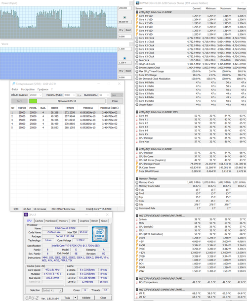
Task: Click the thermometer icon beside CPU IA Cores
Action: [137, 157]
